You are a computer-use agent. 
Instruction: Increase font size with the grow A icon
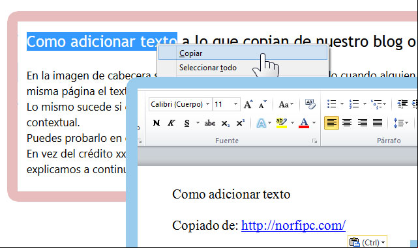[x=248, y=104]
